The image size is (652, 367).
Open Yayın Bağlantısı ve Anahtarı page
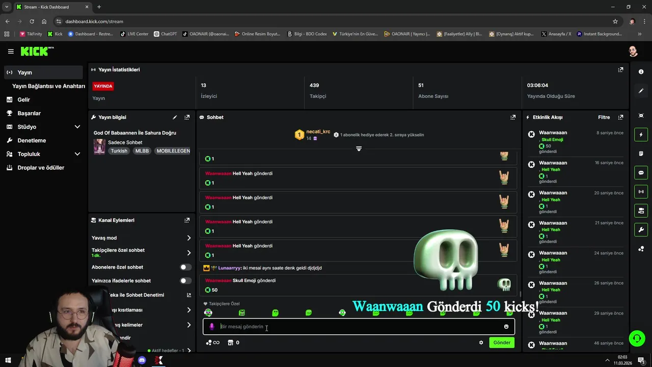tap(48, 86)
